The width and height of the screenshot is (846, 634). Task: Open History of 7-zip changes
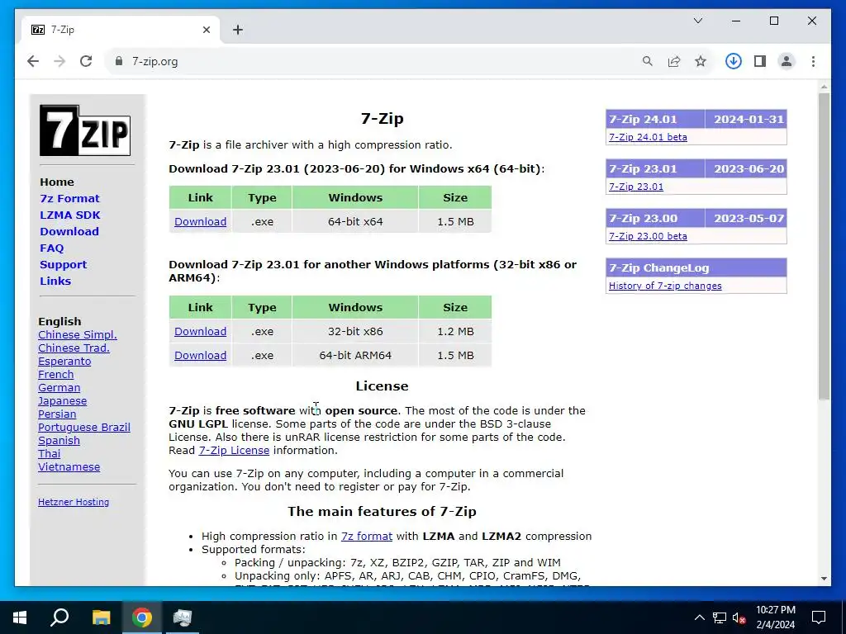[x=665, y=286]
